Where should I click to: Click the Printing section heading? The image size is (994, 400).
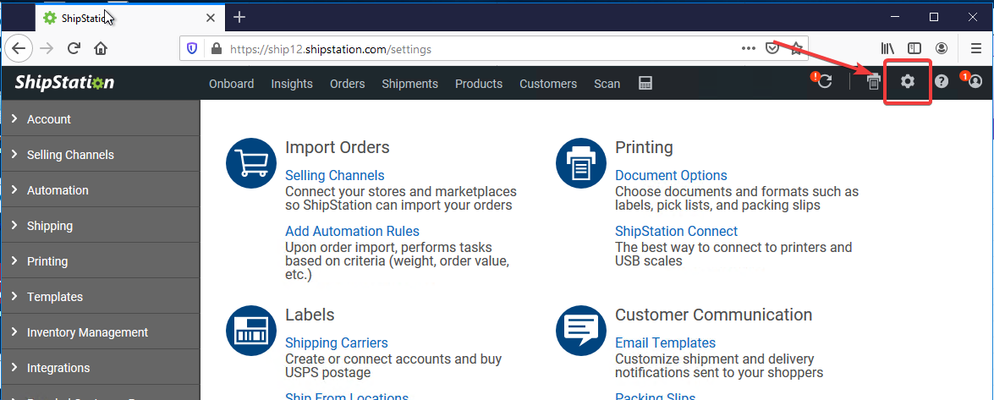[x=644, y=147]
